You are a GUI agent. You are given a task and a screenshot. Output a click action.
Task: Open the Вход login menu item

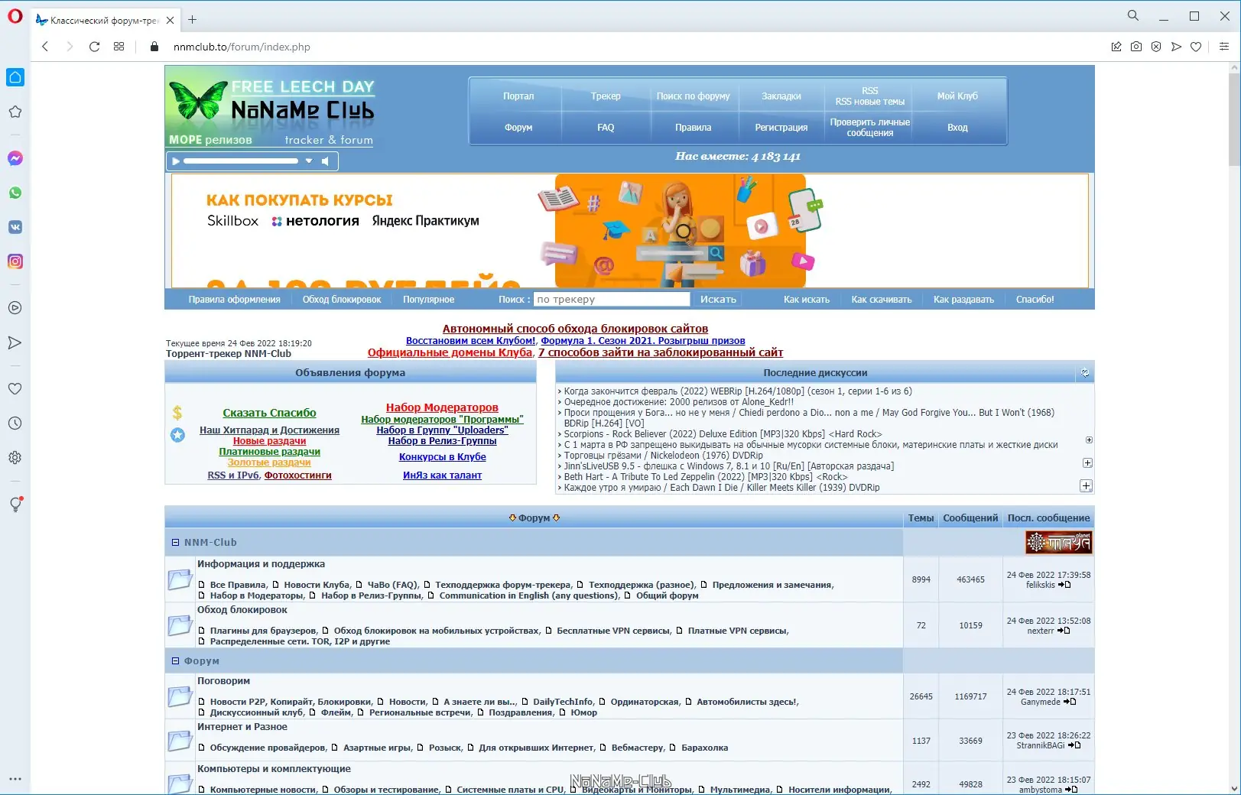point(957,128)
